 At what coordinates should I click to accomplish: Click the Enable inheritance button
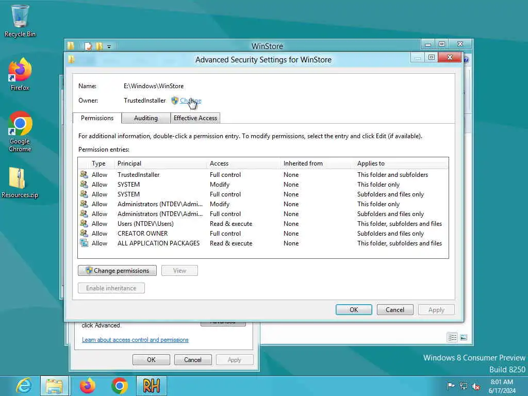point(111,288)
